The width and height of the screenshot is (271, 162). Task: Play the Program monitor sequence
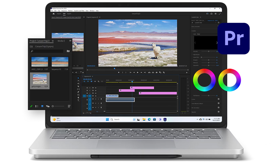[x=138, y=72]
